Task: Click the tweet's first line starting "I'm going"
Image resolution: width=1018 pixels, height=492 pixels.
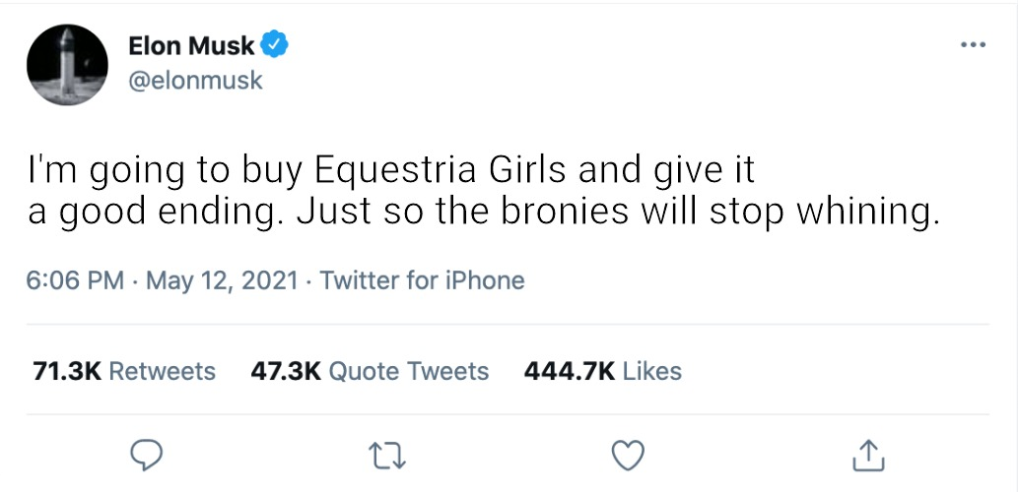Action: coord(390,171)
